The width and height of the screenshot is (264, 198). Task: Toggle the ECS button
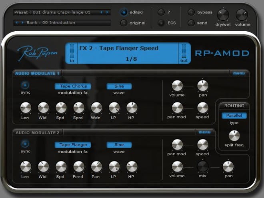point(161,23)
